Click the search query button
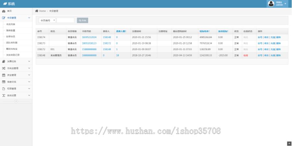The width and height of the screenshot is (292, 146). tap(82, 20)
